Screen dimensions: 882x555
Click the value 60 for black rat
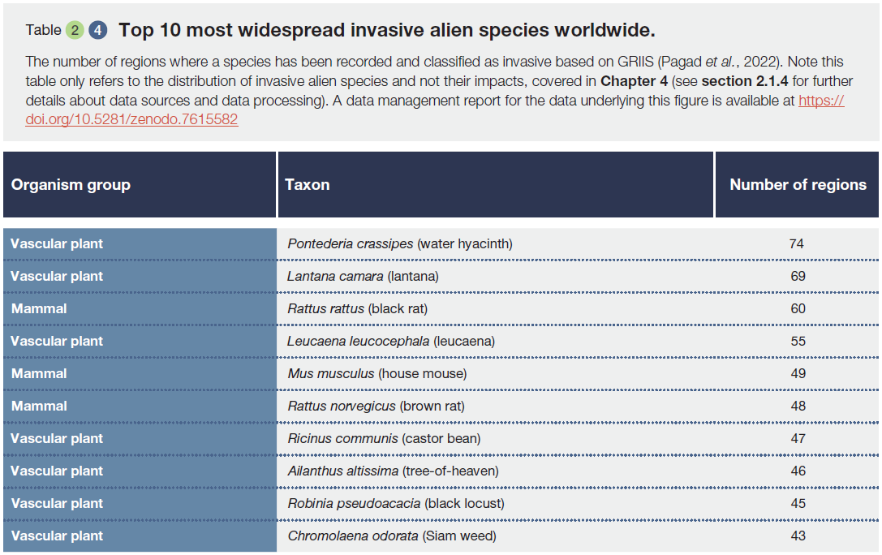pos(798,308)
